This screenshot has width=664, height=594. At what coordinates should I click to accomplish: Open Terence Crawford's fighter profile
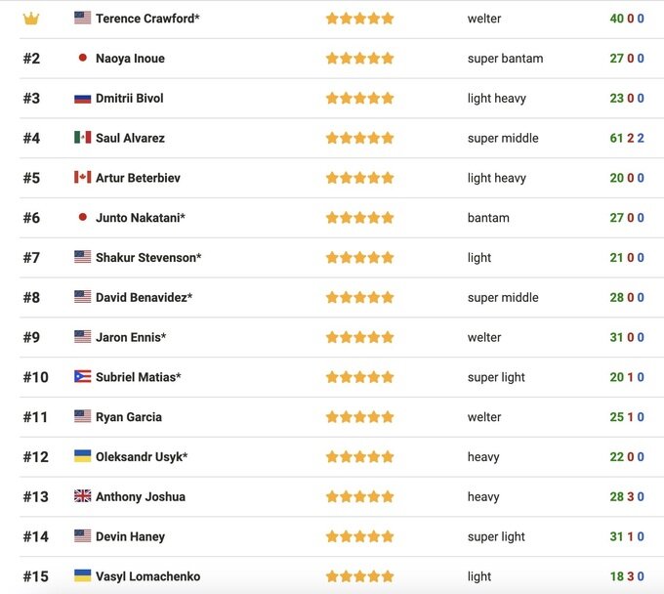click(147, 19)
